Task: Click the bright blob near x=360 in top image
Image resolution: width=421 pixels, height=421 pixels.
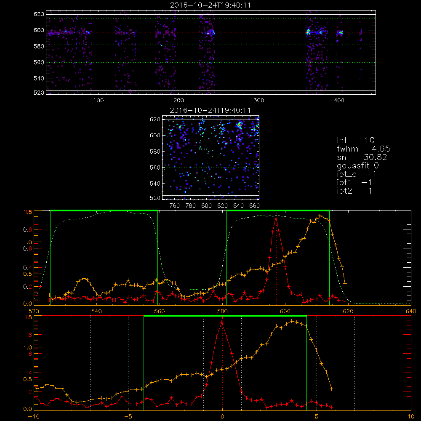Action: (308, 32)
